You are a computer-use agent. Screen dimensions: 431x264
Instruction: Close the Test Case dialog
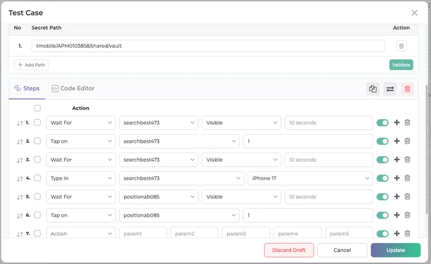(x=414, y=13)
